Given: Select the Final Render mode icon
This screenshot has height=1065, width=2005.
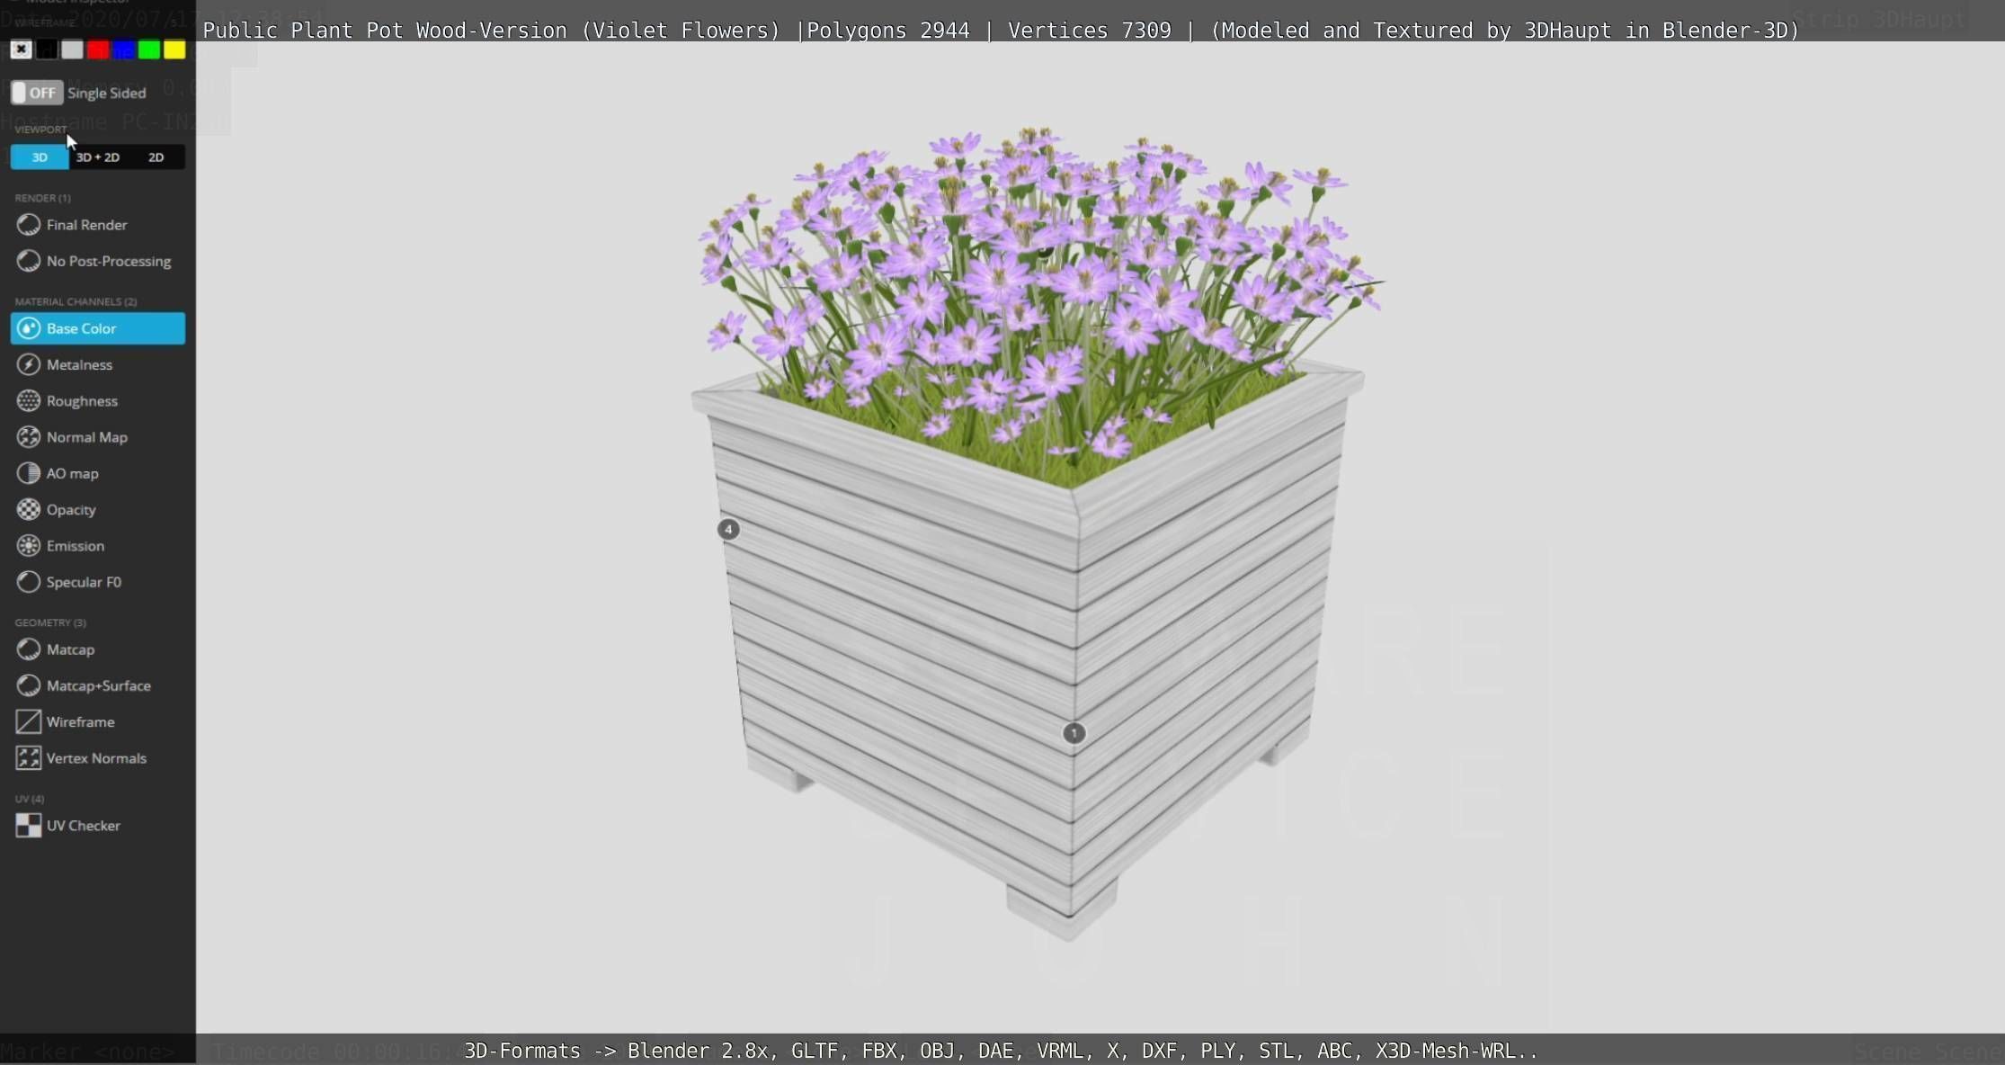Looking at the screenshot, I should [28, 225].
